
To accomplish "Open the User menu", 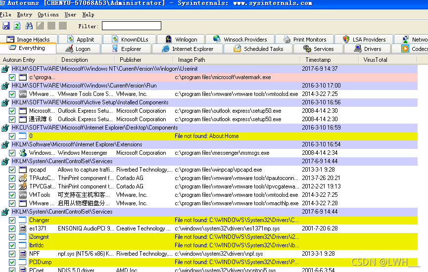I will (x=70, y=15).
